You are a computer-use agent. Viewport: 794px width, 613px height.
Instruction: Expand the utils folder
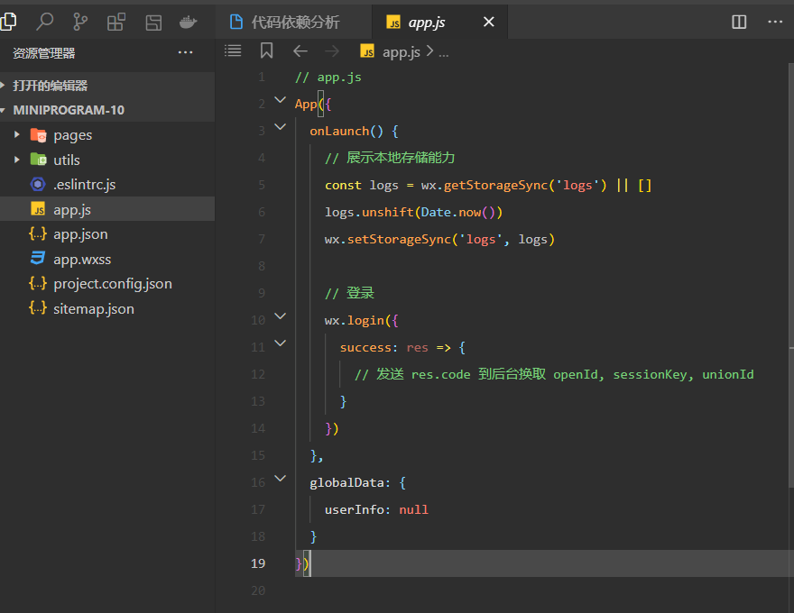coord(17,160)
